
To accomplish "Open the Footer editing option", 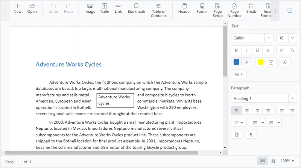I will coord(202,9).
